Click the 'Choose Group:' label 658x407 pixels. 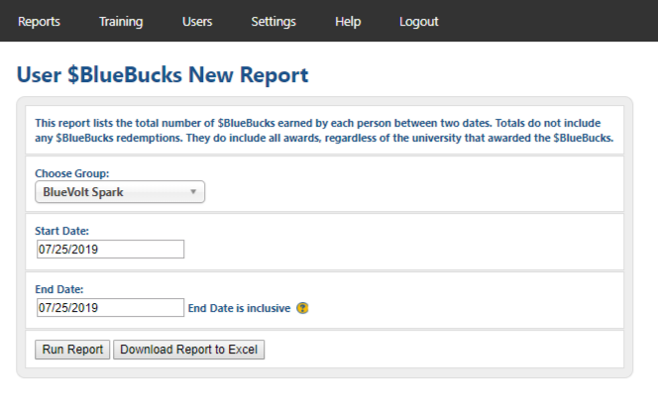point(71,173)
